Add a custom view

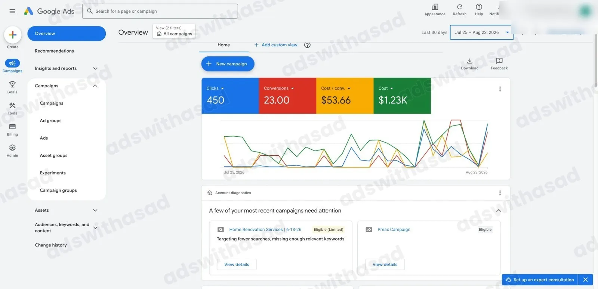coord(276,45)
